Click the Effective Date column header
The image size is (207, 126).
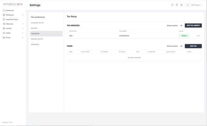pos(171,52)
